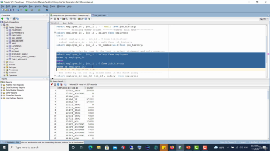Expand Analytic View Reports folder
Image resolution: width=270 pixels, height=151 pixels.
[2, 85]
